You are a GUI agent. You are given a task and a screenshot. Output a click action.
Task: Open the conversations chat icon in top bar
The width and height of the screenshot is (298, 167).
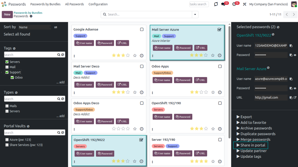pyautogui.click(x=223, y=4)
